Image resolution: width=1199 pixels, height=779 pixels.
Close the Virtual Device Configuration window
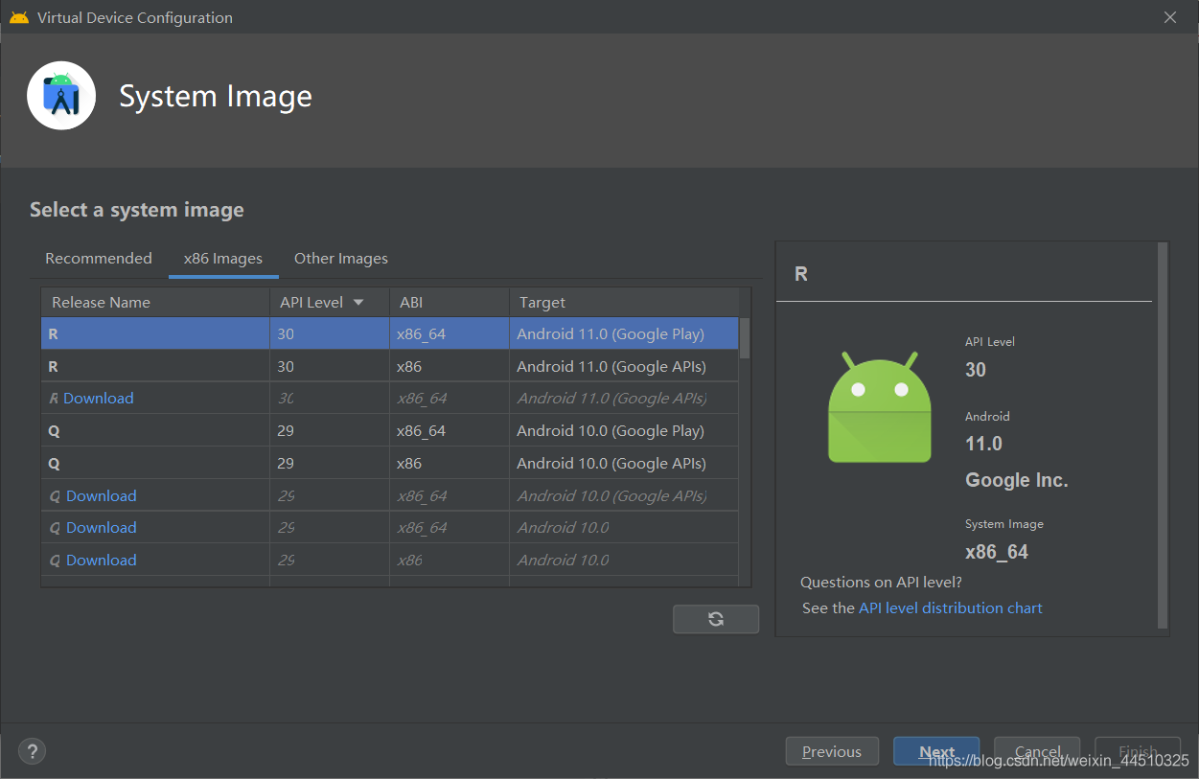point(1170,17)
